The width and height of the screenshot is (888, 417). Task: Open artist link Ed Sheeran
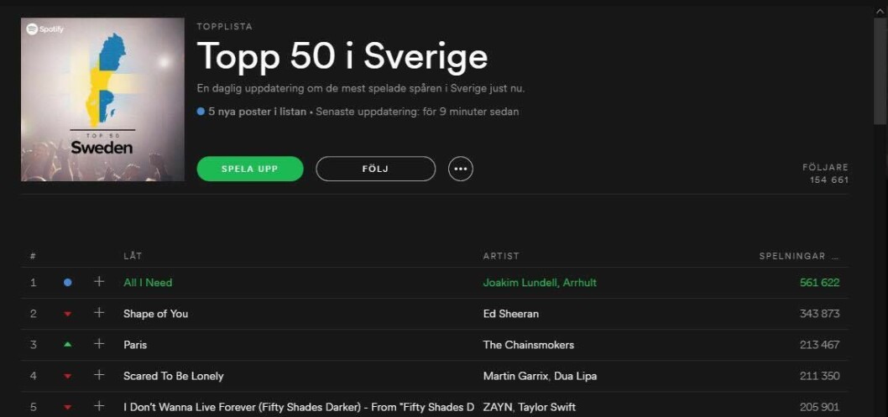tap(511, 314)
